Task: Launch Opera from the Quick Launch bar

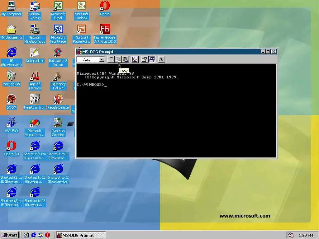Action: coord(47,235)
